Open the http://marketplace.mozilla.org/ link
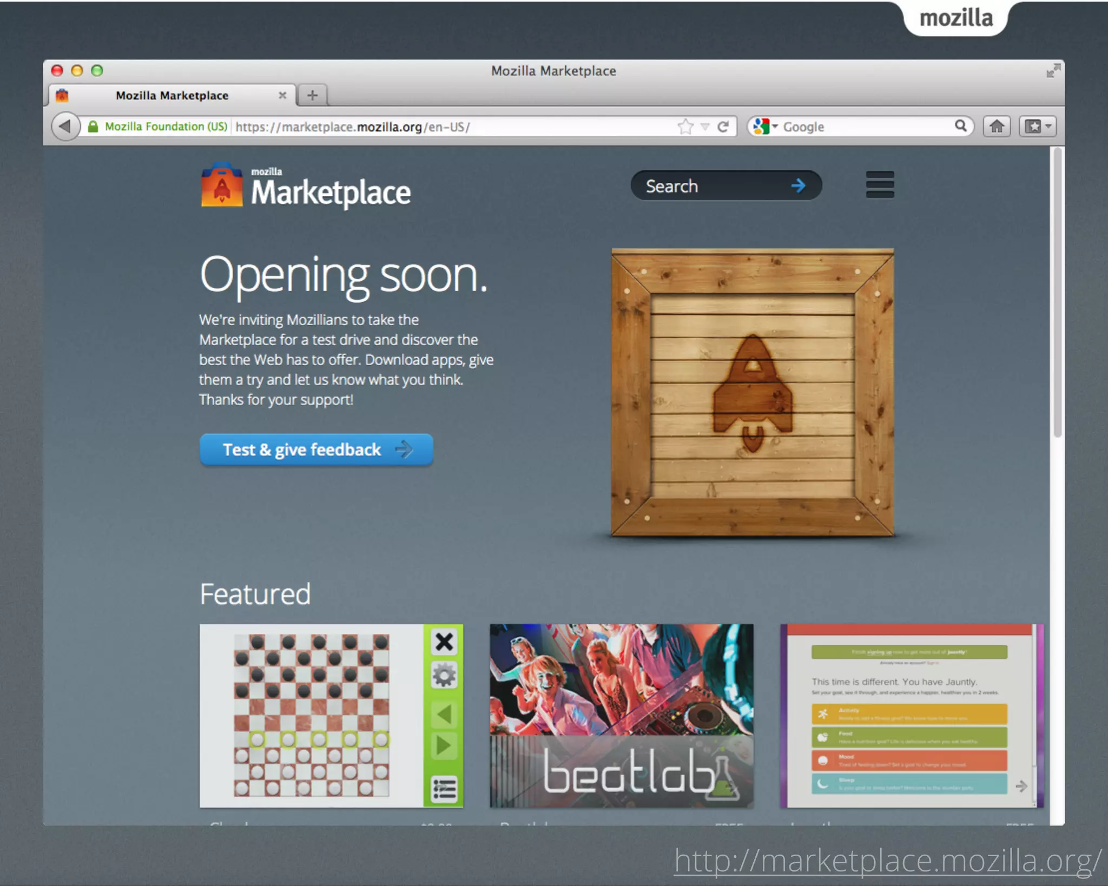The image size is (1108, 886). pyautogui.click(x=888, y=860)
